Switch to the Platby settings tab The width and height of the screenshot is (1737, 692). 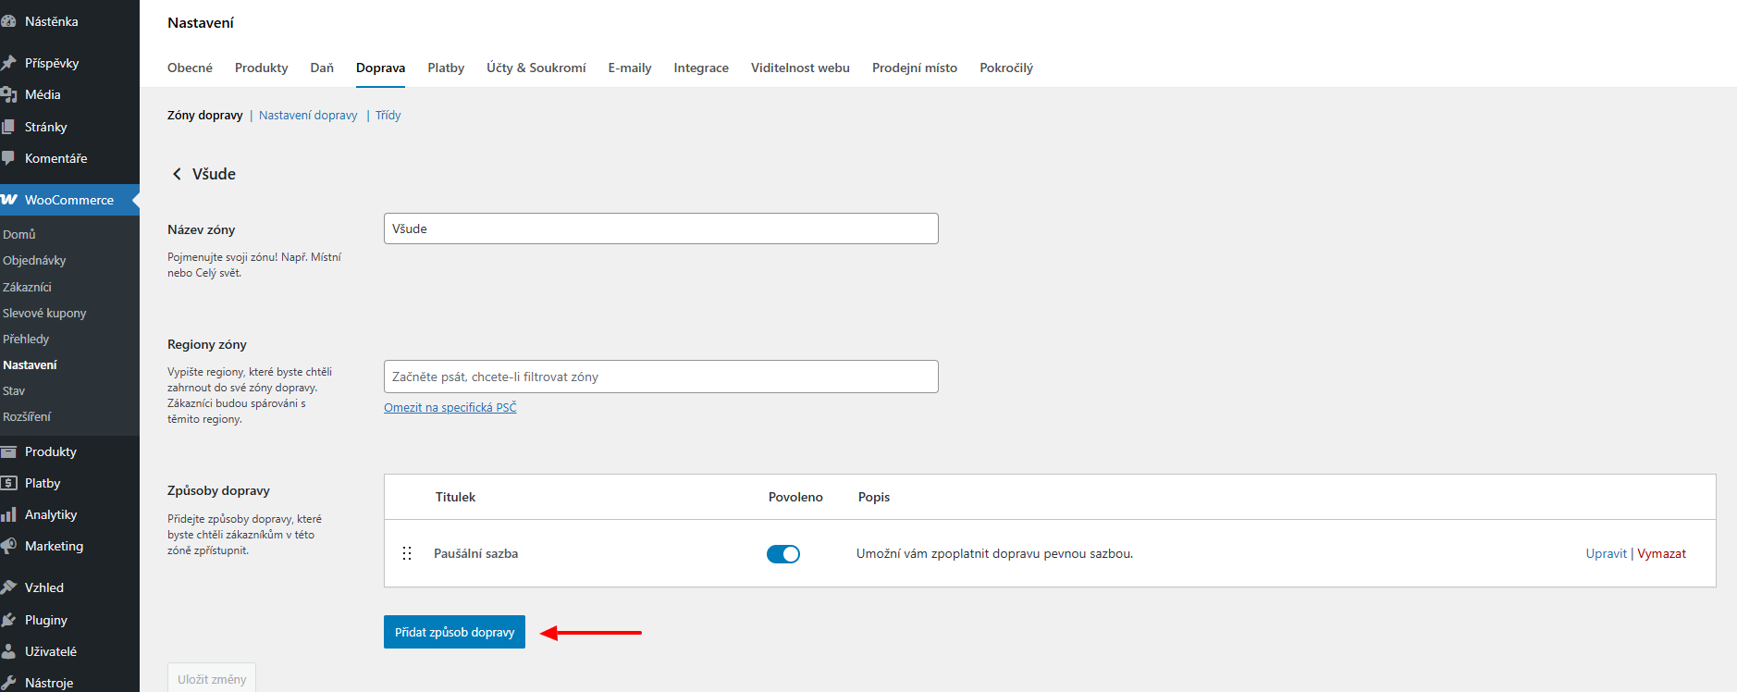point(446,68)
